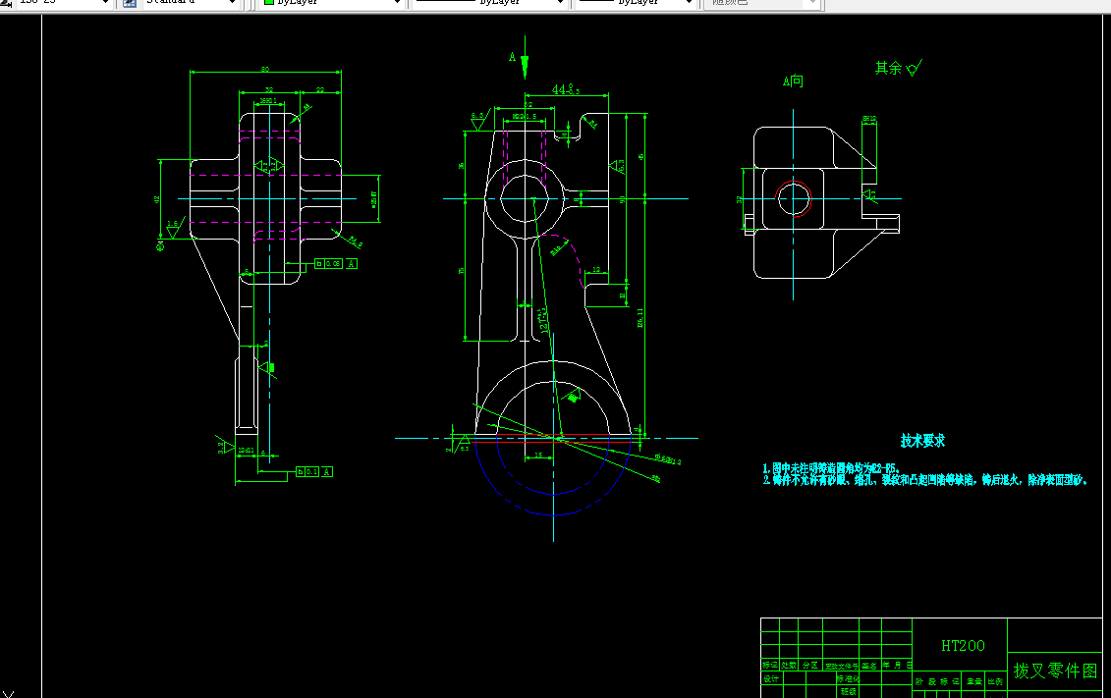Open the ISO-25 dimension style dropdown

coord(64,3)
